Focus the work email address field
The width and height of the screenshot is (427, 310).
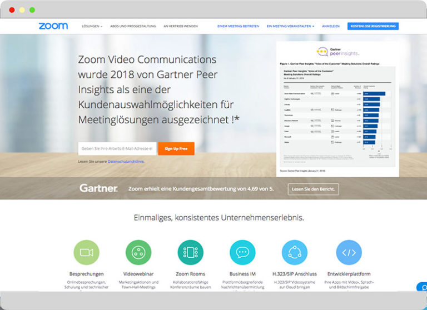(117, 148)
